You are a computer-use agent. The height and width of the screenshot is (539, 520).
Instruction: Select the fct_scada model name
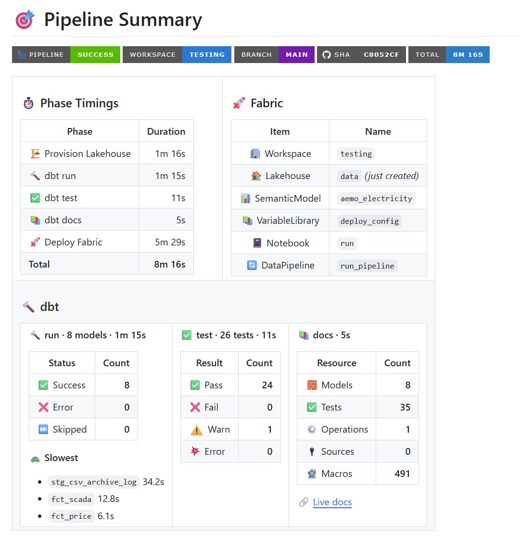[x=71, y=499]
